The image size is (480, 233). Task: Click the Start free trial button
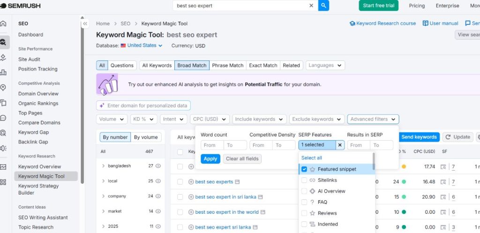point(379,6)
